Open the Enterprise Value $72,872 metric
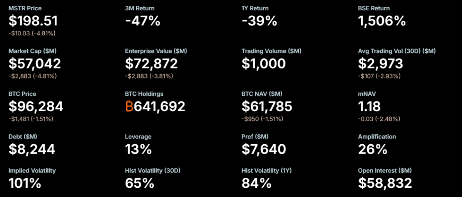Viewport: 462px width, 197px height. (x=151, y=63)
